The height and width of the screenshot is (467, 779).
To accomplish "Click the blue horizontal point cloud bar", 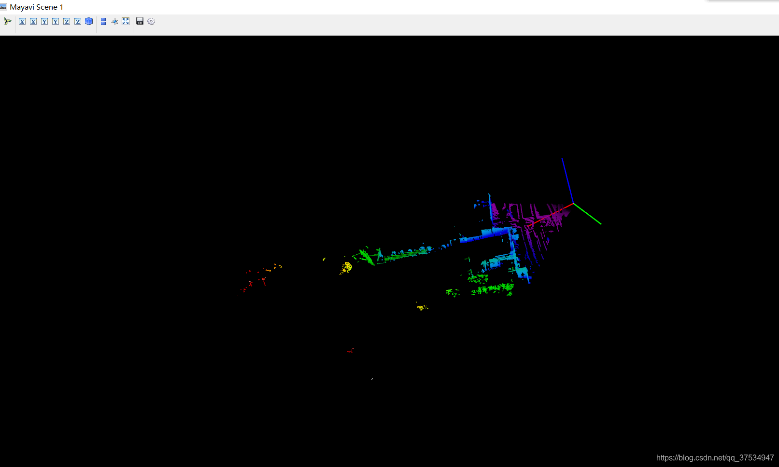I will [483, 236].
